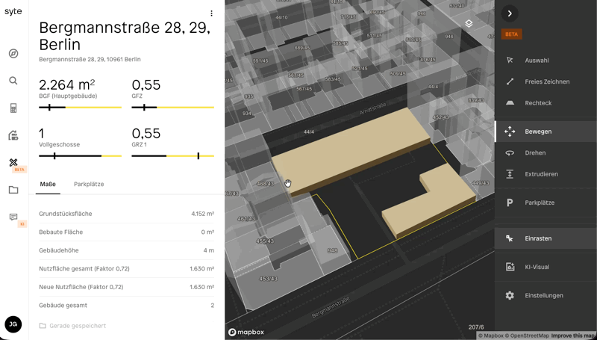Image resolution: width=597 pixels, height=340 pixels.
Task: Open the three-dot options menu
Action: point(212,13)
